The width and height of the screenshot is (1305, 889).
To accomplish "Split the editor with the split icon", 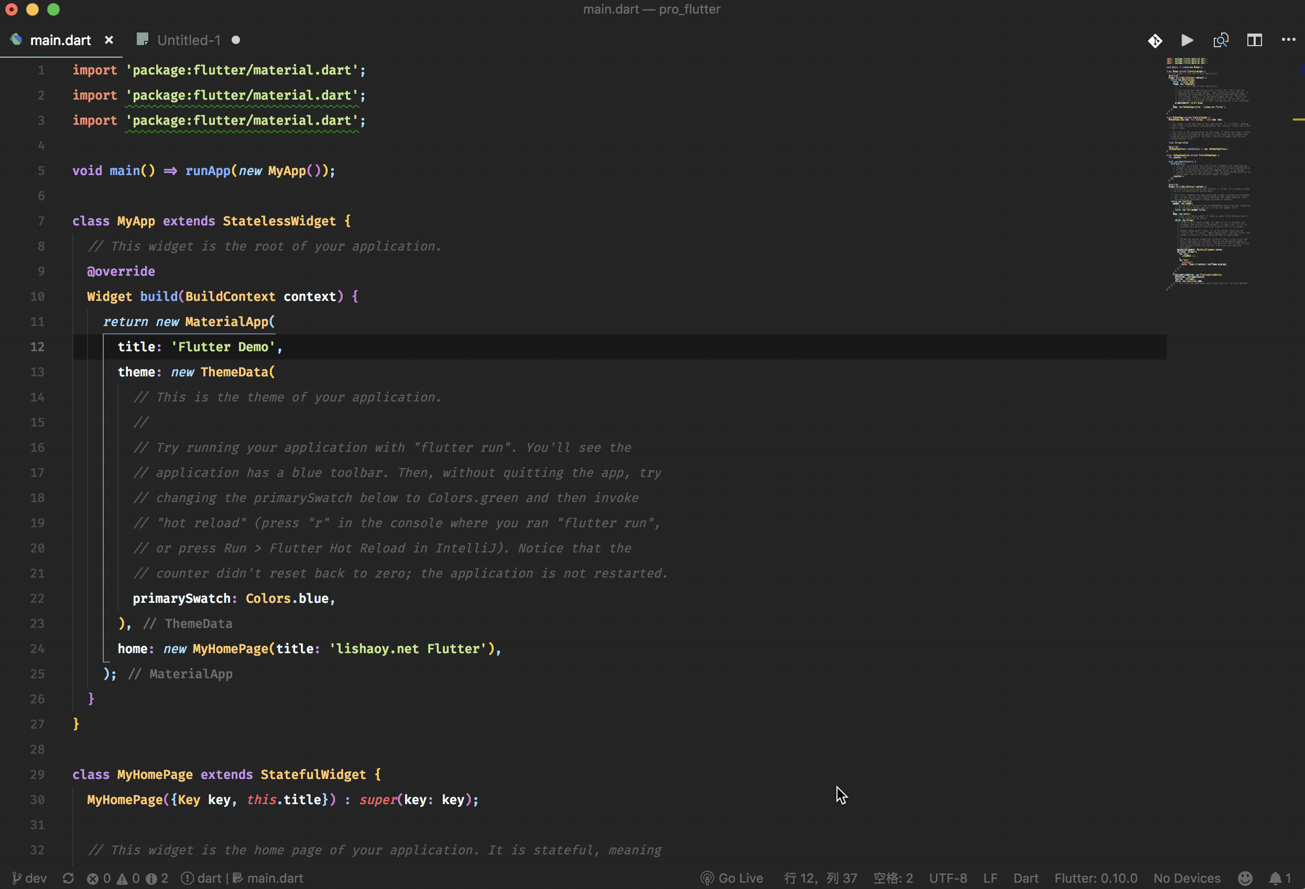I will click(1255, 40).
